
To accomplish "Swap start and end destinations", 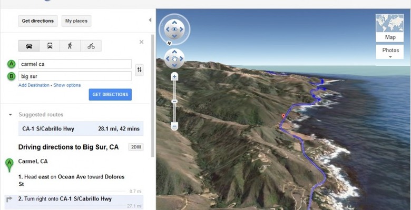I will (140, 69).
